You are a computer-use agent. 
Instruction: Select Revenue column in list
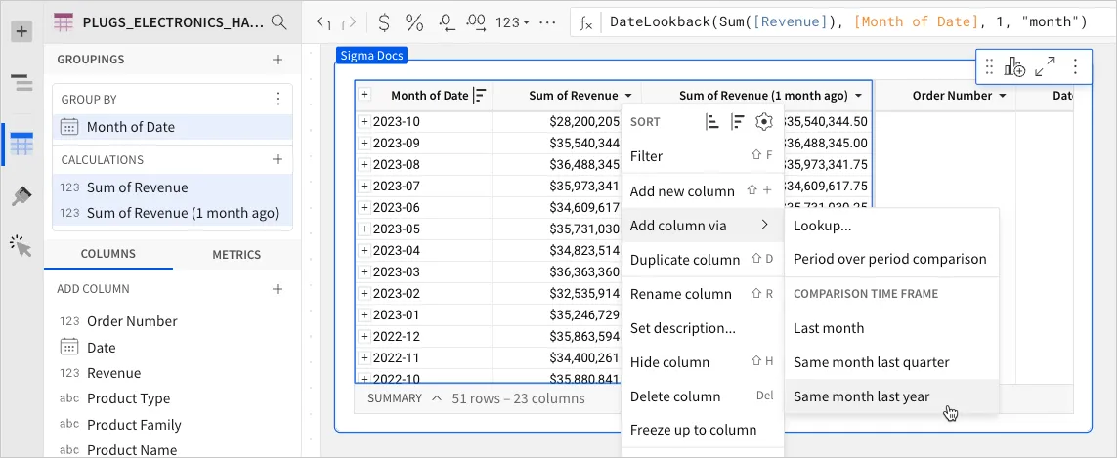coord(114,373)
